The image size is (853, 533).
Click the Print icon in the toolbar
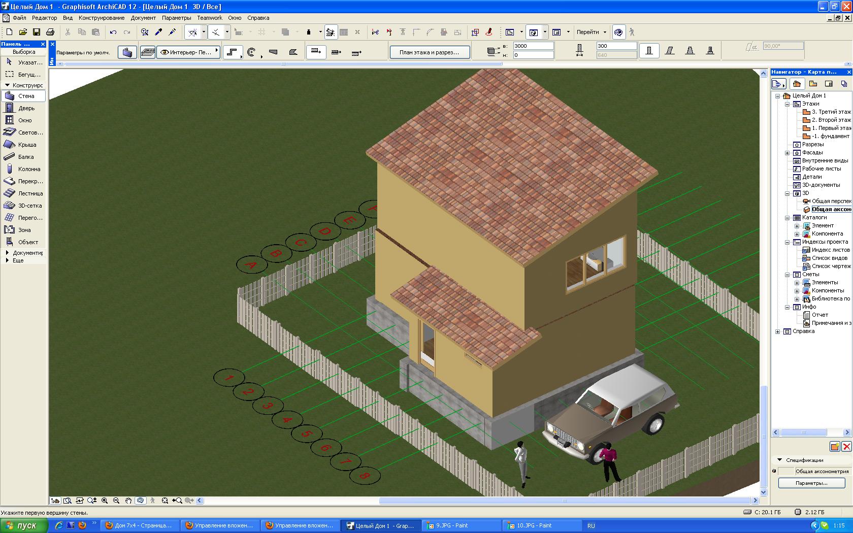coord(50,32)
